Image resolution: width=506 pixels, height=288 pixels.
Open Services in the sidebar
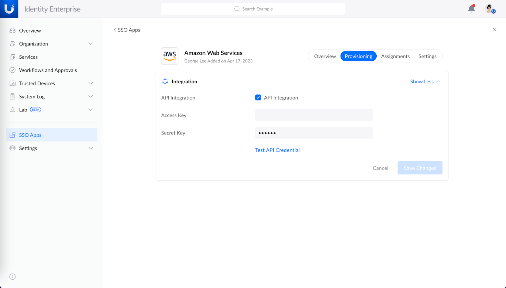coord(52,57)
